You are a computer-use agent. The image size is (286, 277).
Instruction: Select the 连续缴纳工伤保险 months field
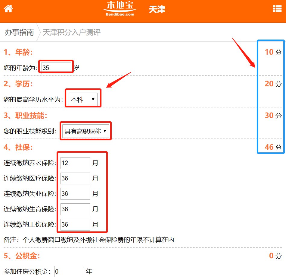(x=75, y=225)
